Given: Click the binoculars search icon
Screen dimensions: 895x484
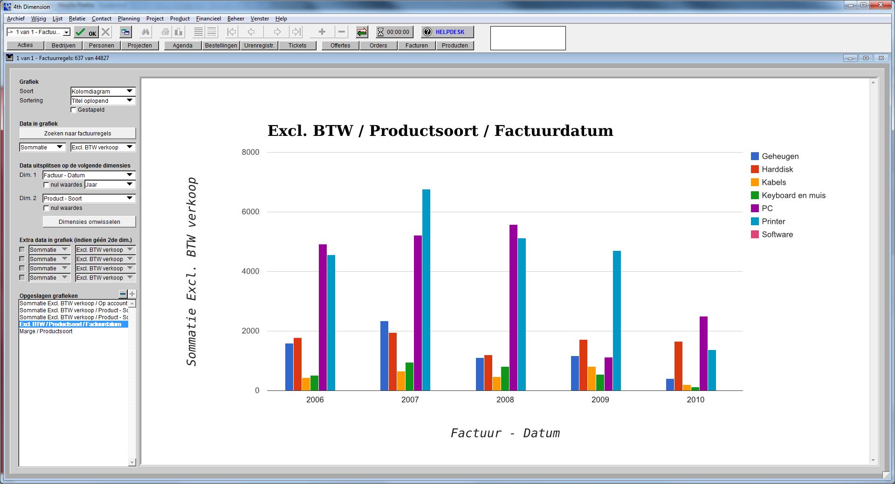Looking at the screenshot, I should click(x=146, y=32).
